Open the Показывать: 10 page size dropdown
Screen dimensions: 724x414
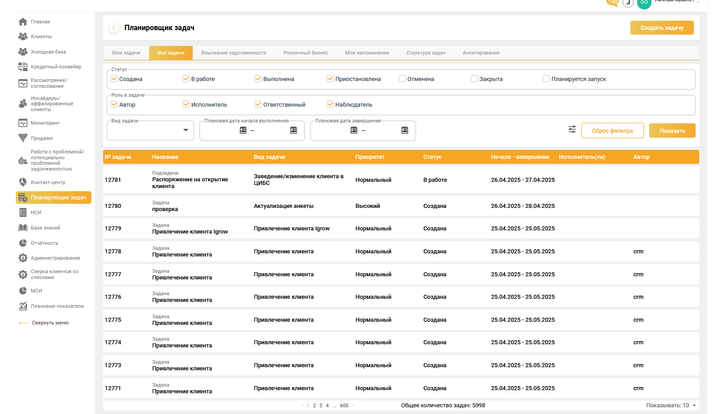[x=671, y=405]
